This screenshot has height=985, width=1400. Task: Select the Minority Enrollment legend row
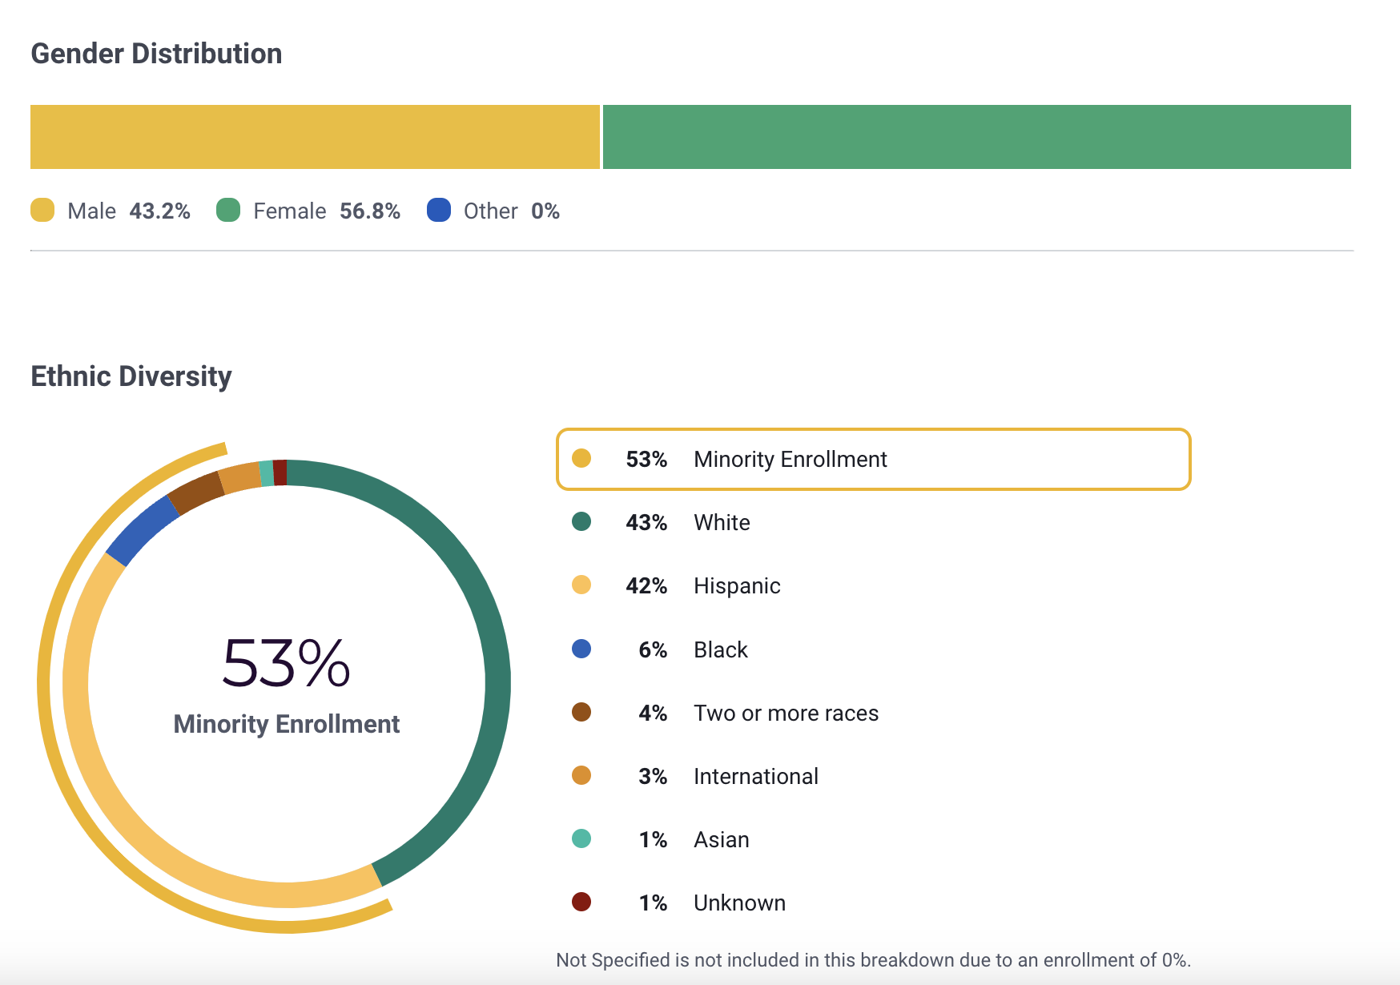point(873,459)
